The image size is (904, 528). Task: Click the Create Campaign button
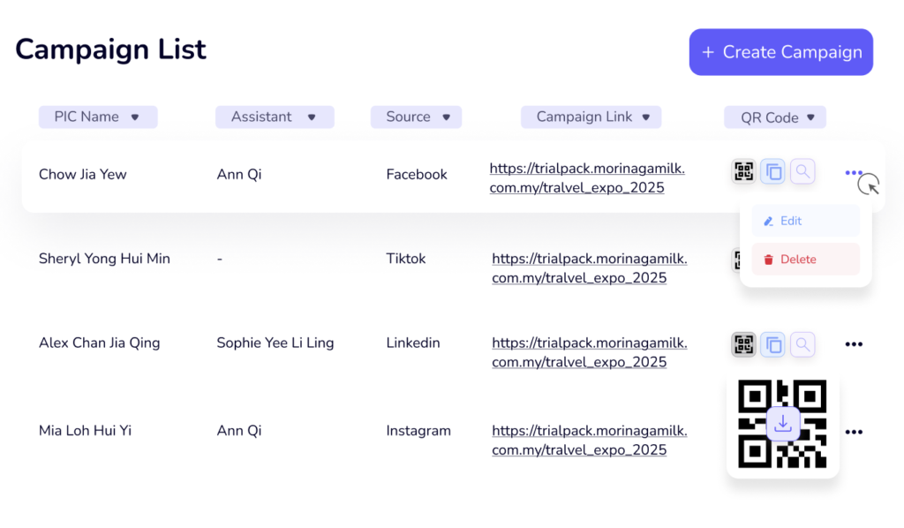[780, 52]
